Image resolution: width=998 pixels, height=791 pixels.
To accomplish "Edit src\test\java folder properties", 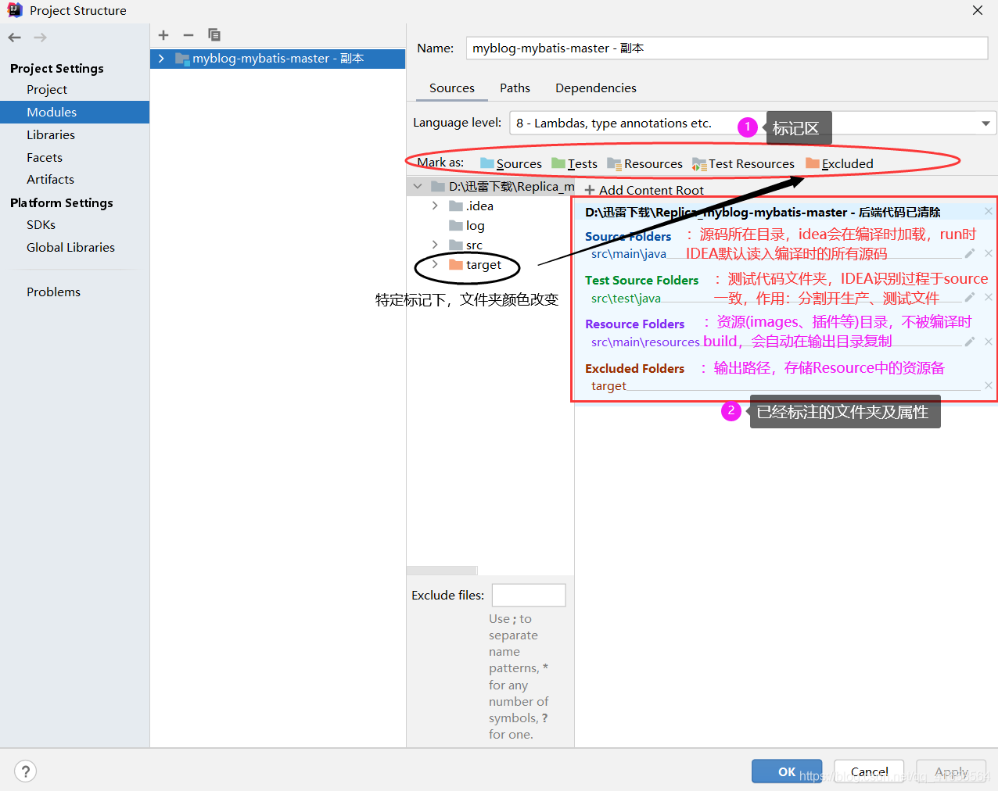I will pyautogui.click(x=970, y=297).
